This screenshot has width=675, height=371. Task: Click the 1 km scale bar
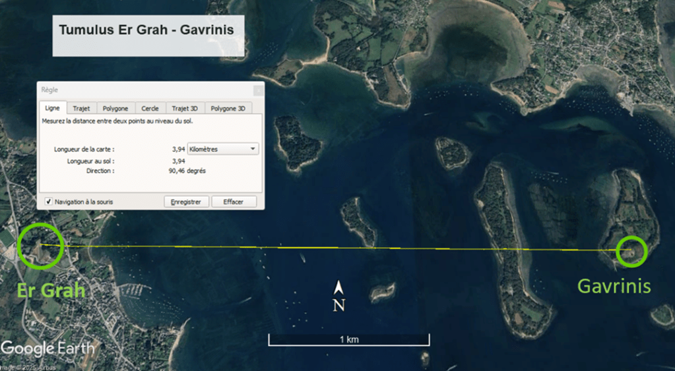click(348, 340)
